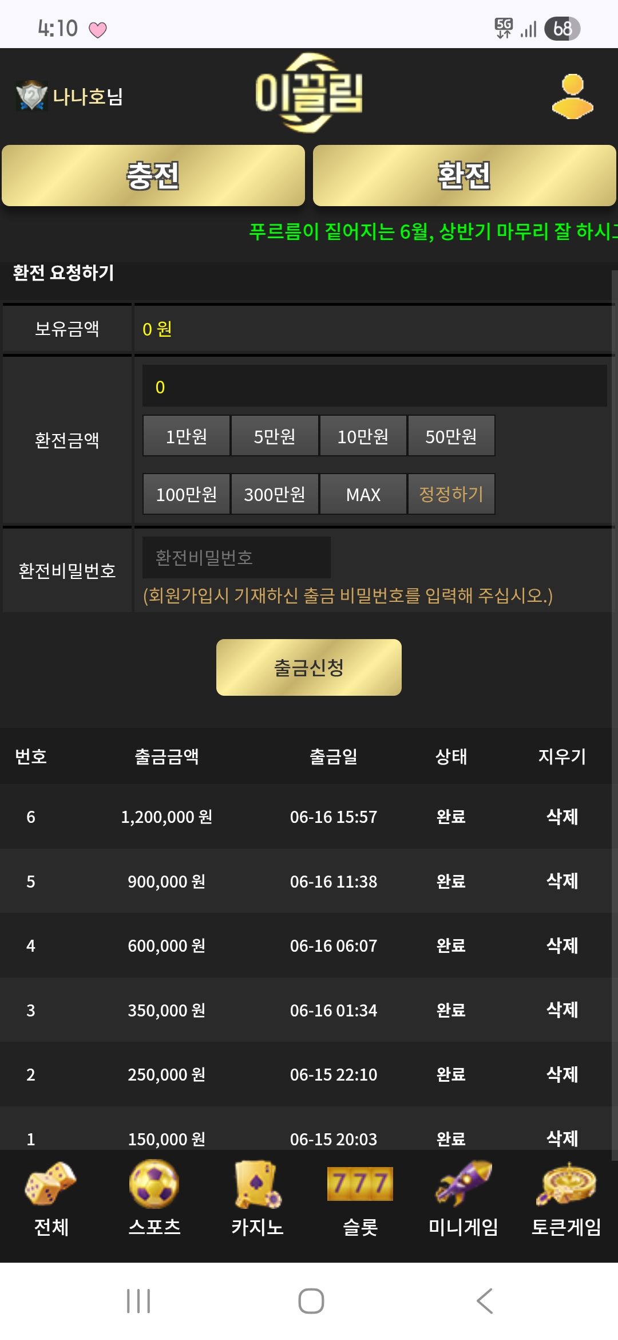Open Android recent apps button
This screenshot has height=1340, width=618.
point(138,1301)
